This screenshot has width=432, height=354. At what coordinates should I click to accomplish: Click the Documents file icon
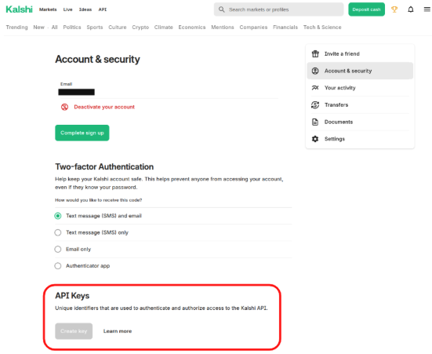tap(315, 122)
